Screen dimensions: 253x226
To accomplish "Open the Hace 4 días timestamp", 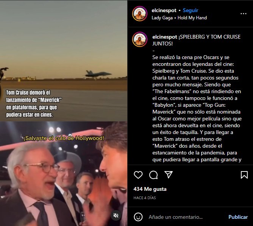I will tap(145, 198).
